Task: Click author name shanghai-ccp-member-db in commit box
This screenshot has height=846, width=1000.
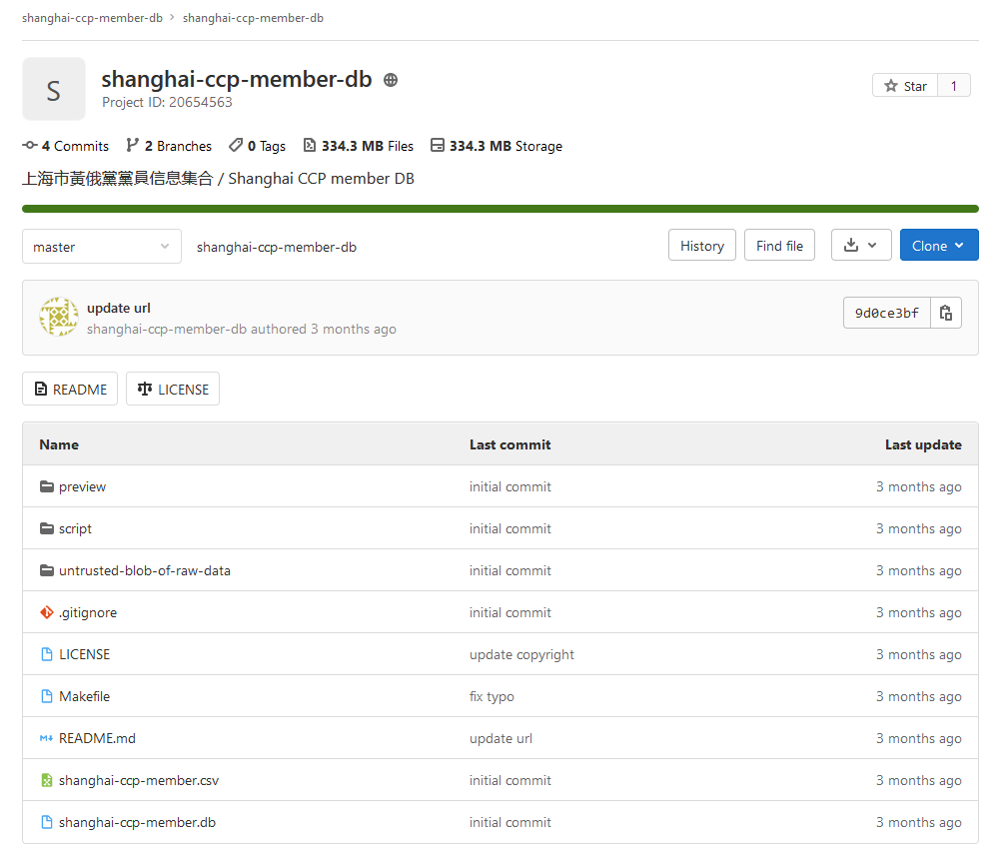Action: coord(167,329)
